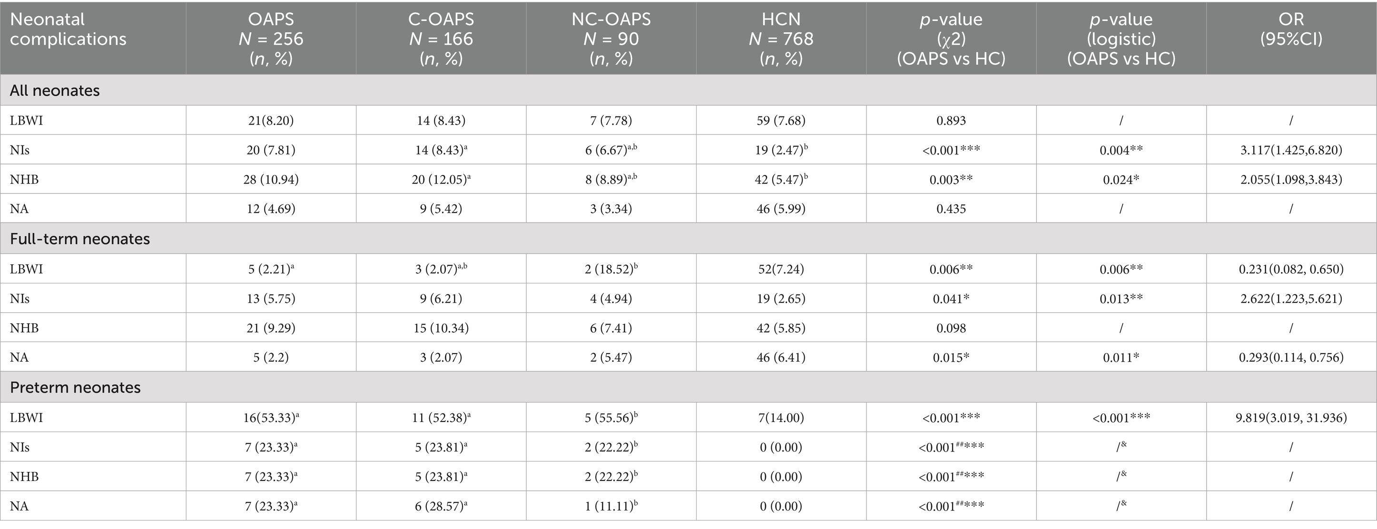The image size is (1377, 529).
Task: Click the "OR (95%CI)" column header
Action: point(1291,29)
